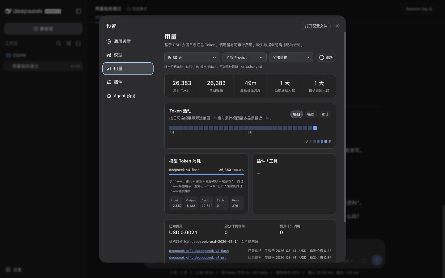Select 模型 in the settings sidebar

click(x=128, y=55)
